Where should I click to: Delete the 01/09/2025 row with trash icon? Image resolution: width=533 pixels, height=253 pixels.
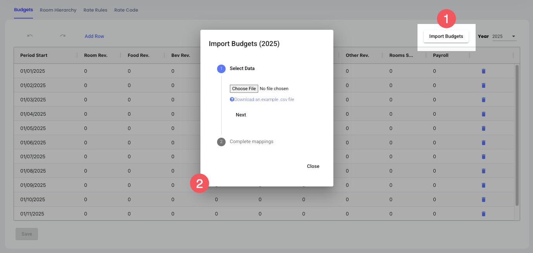(x=483, y=185)
